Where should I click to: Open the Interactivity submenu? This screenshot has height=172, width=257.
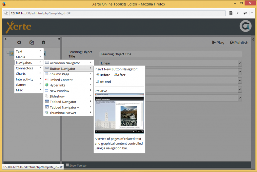click(29, 79)
